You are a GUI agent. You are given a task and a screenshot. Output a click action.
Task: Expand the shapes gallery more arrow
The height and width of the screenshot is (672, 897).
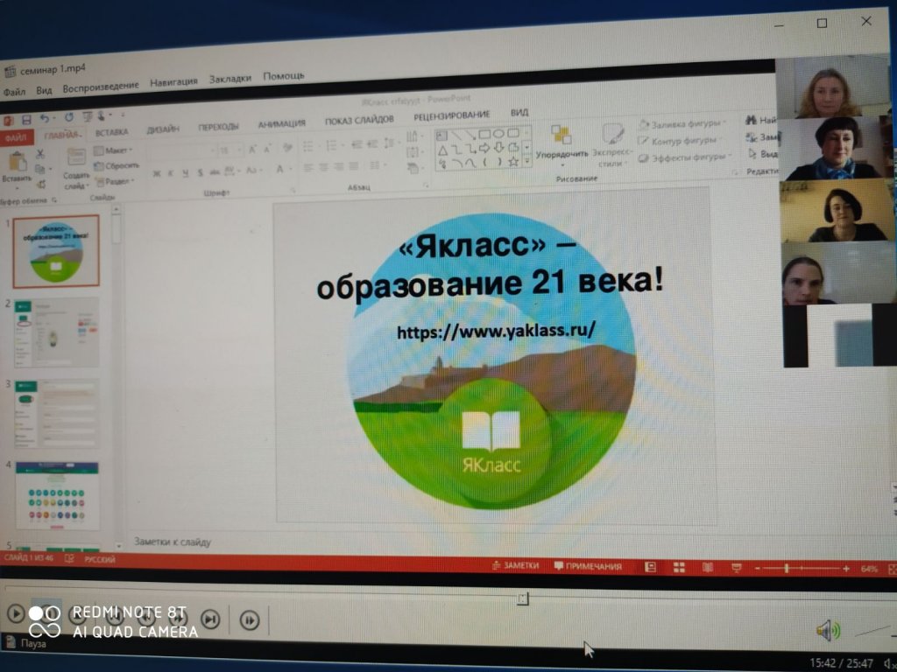click(x=526, y=160)
